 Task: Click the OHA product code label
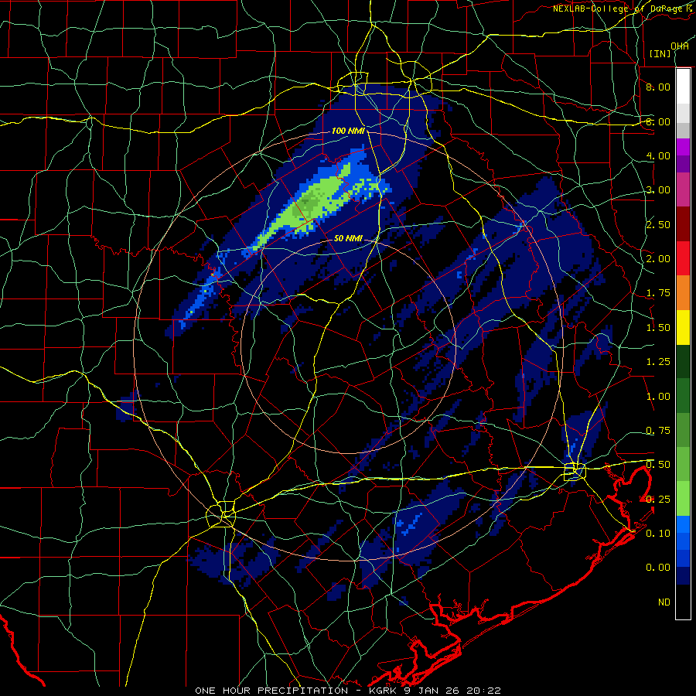click(680, 46)
